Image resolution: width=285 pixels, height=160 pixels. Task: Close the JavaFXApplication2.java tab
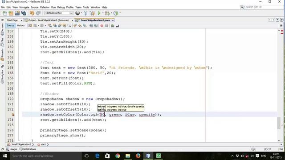click(113, 20)
